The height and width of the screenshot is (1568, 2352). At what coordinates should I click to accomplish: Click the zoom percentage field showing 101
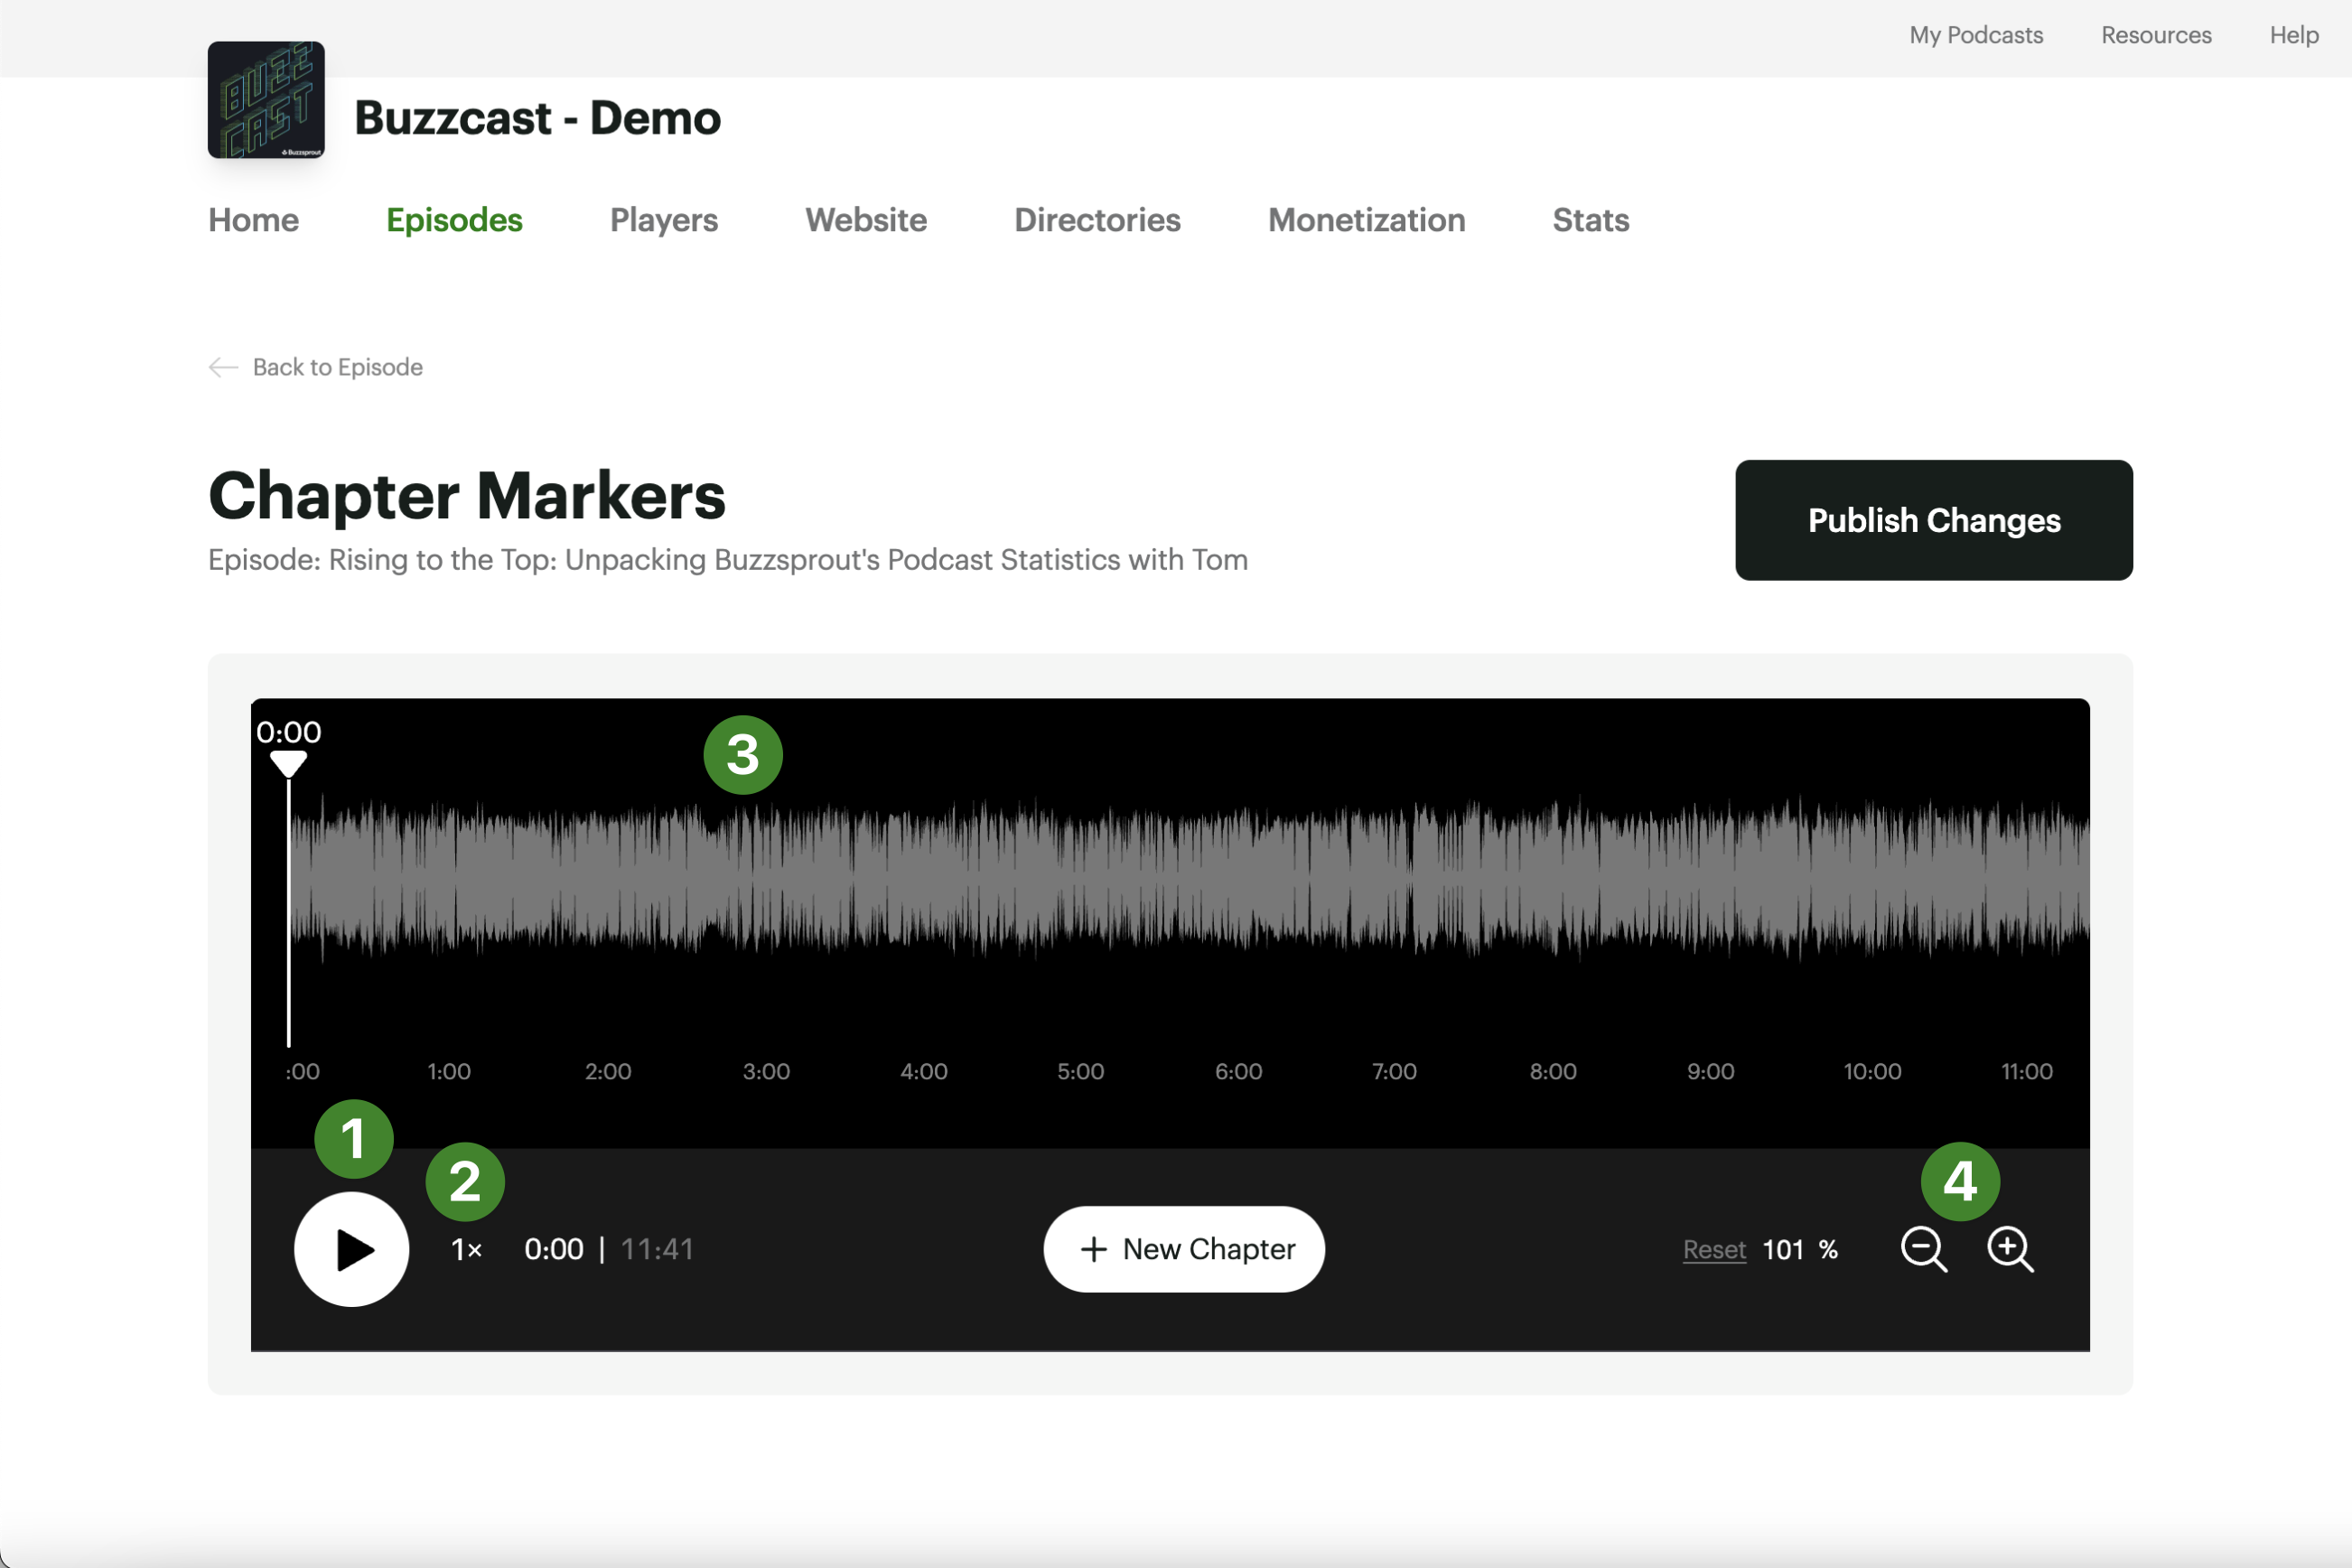click(x=1783, y=1249)
